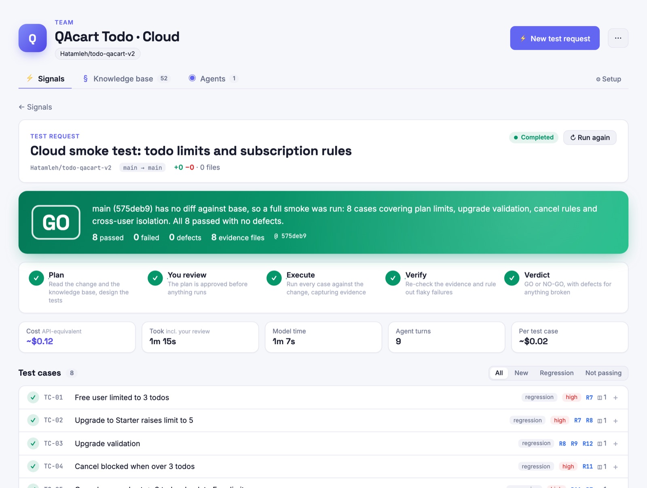Click the R11 rule tag on TC-04
The width and height of the screenshot is (647, 488).
[588, 467]
